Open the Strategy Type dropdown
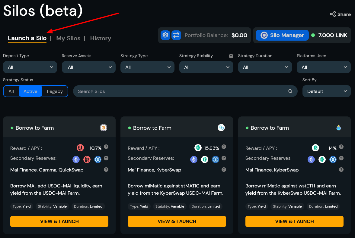This screenshot has height=238, width=355. 147,67
